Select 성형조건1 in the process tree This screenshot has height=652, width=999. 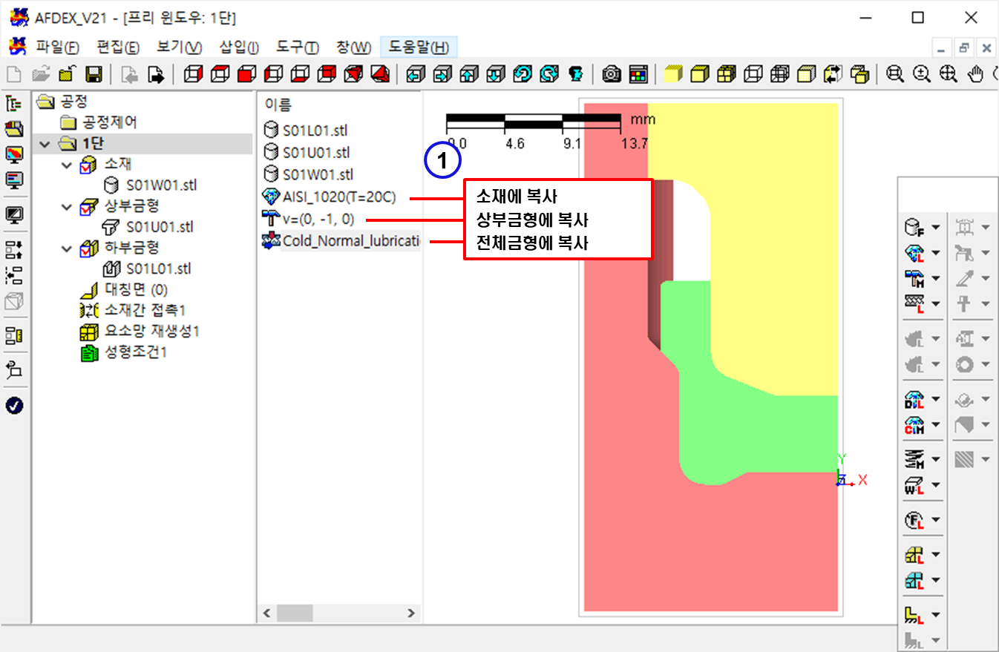pos(134,352)
